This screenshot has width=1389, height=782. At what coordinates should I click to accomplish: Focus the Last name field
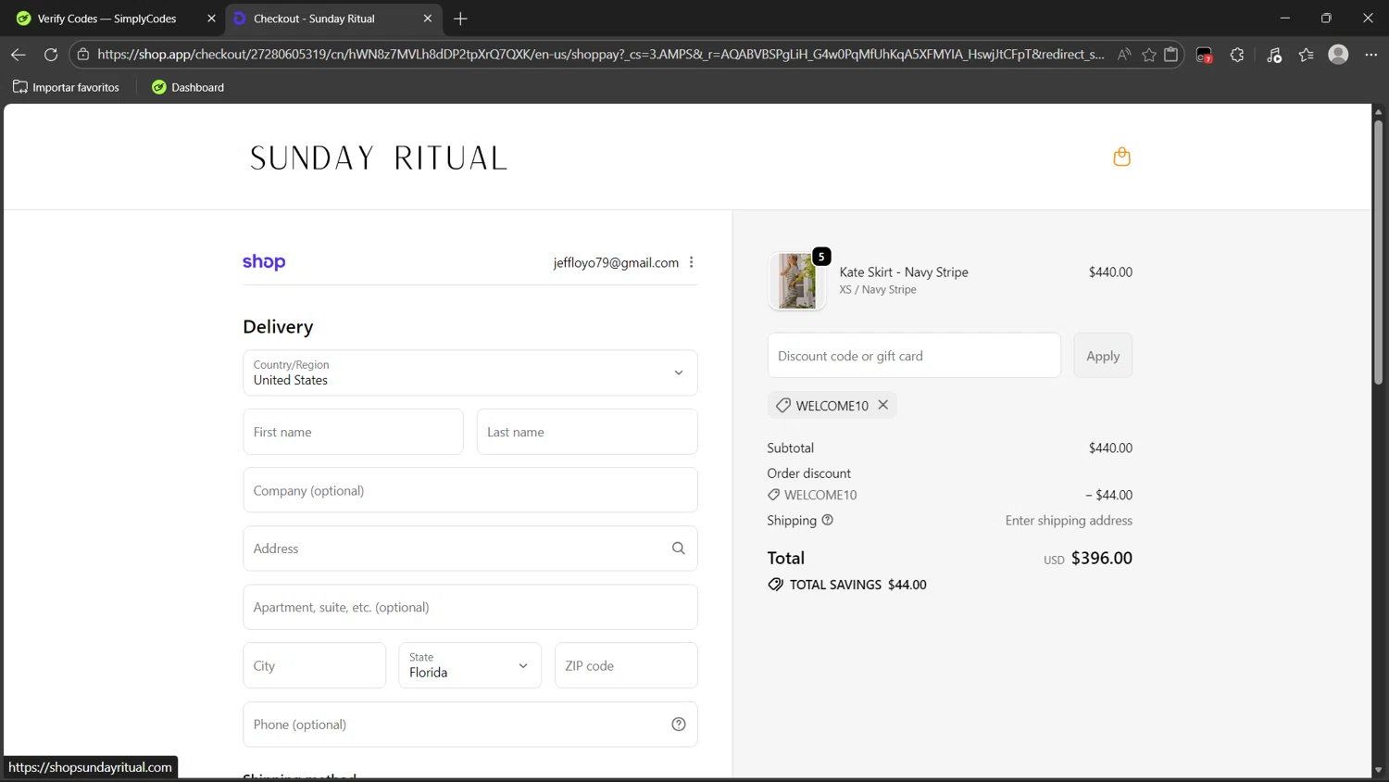point(587,432)
